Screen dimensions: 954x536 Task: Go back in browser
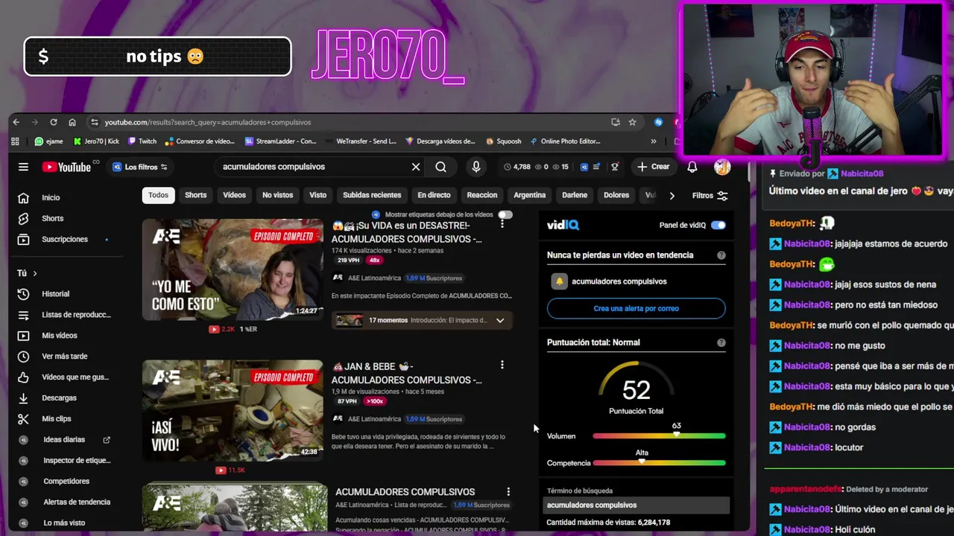pos(16,122)
